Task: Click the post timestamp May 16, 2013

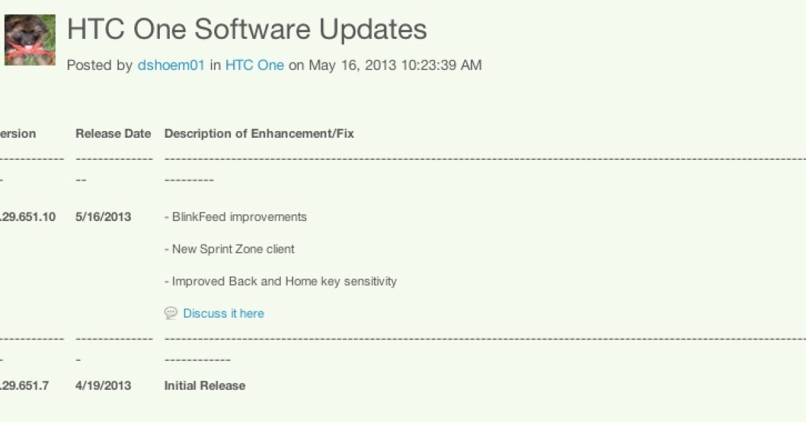Action: [x=395, y=65]
